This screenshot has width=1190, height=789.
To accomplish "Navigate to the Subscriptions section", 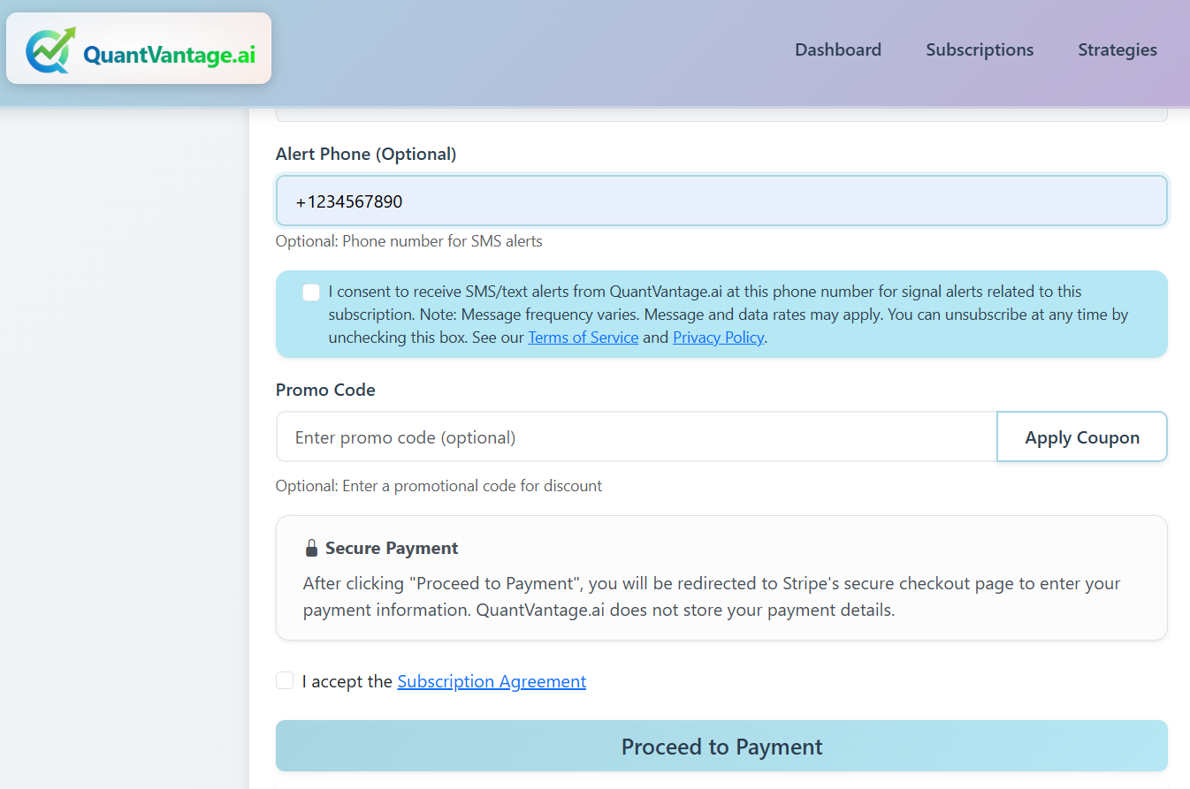I will click(x=979, y=49).
